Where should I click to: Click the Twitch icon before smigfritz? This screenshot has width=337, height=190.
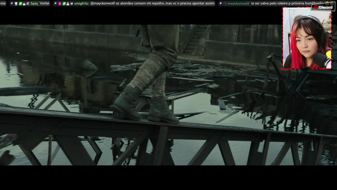tap(56, 3)
